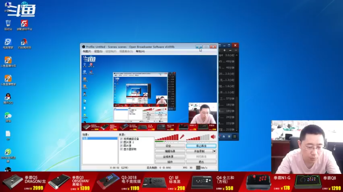Start recording with the 开始录制 button
Viewport: 343px width, 192px height.
click(199, 151)
